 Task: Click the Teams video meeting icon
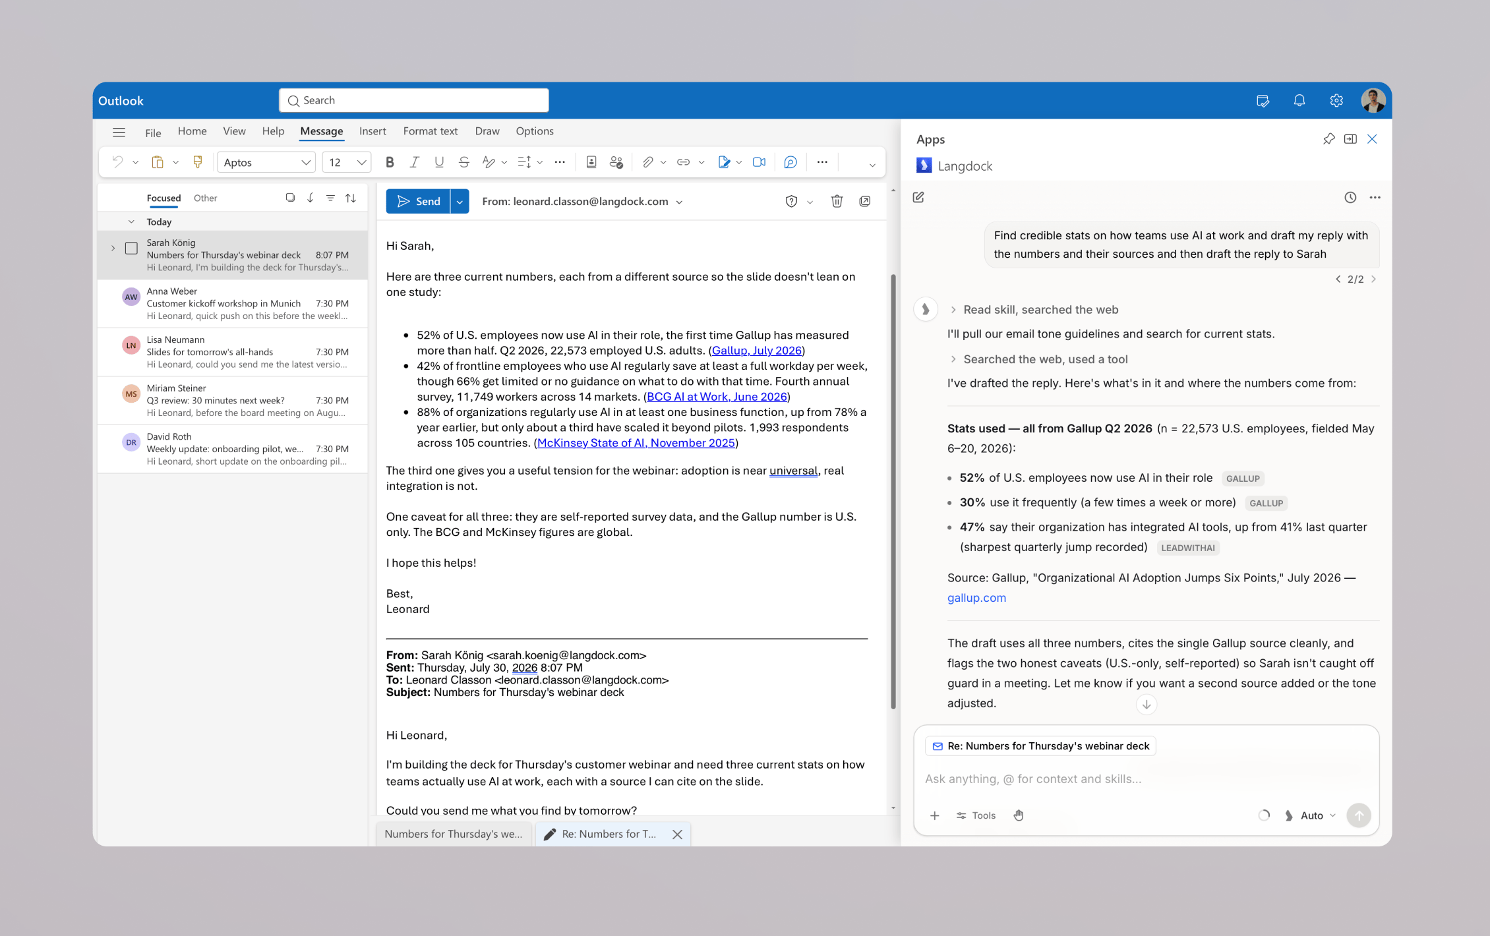pos(760,162)
